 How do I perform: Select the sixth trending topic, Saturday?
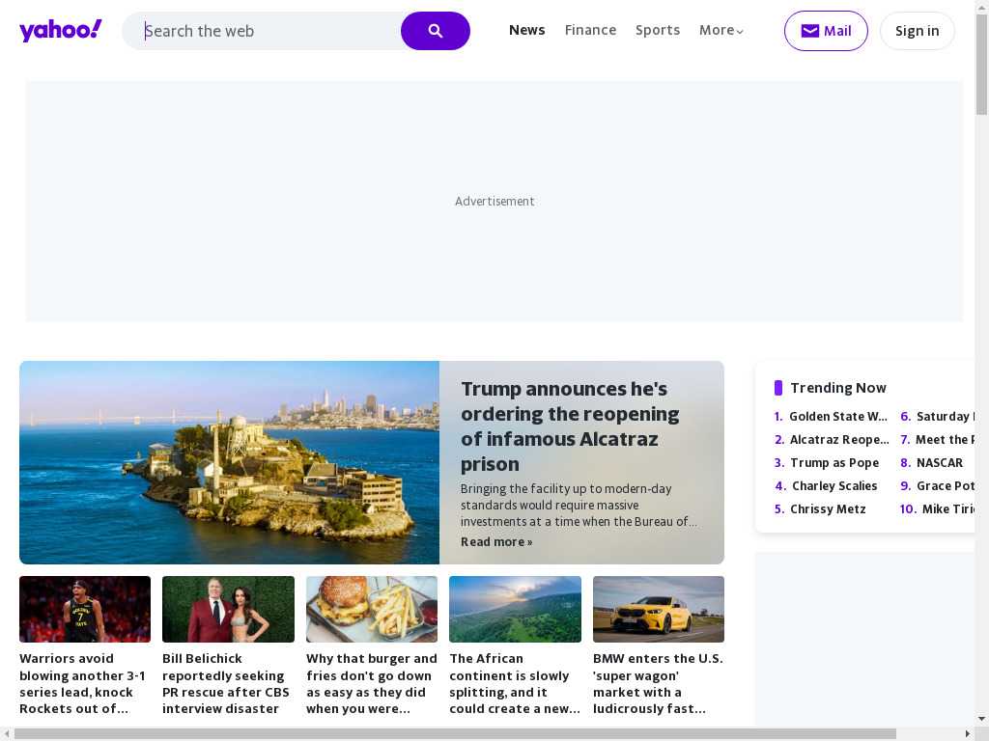coord(946,417)
